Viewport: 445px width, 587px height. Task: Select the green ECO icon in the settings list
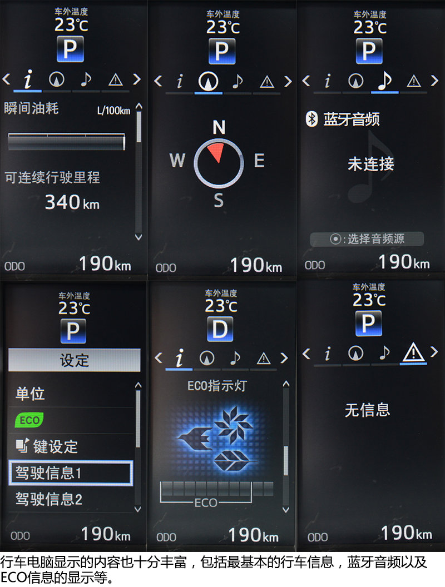pos(29,420)
